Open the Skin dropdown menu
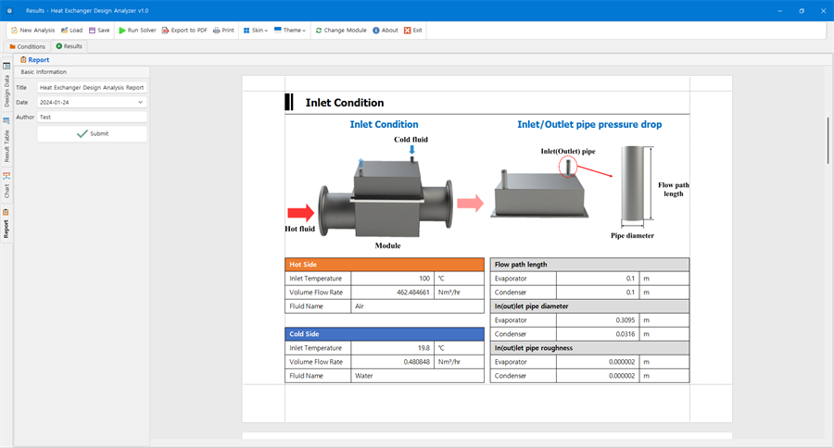Viewport: 834px width, 448px height. (256, 31)
